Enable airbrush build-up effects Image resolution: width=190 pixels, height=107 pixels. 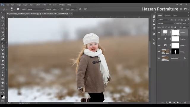(80, 9)
